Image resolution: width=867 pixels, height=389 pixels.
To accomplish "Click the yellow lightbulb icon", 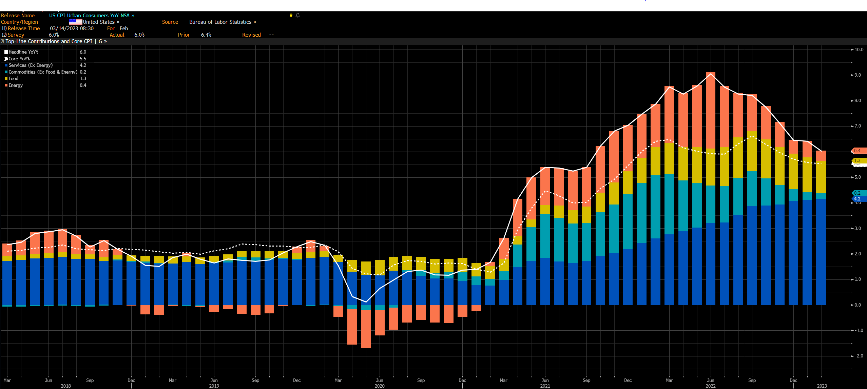I will click(x=291, y=15).
